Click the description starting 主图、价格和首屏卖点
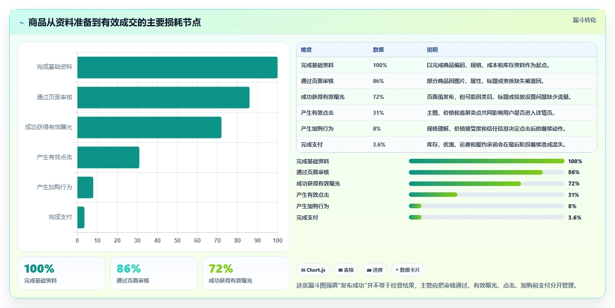This screenshot has width=615, height=308. tap(491, 112)
